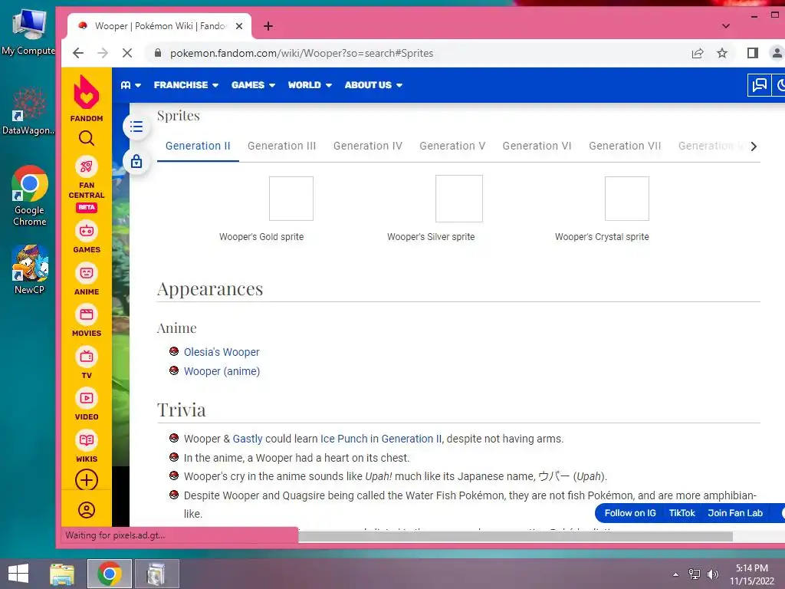Screen dimensions: 785x589
Task: Open the Wooper (anime) link
Action: coord(222,371)
